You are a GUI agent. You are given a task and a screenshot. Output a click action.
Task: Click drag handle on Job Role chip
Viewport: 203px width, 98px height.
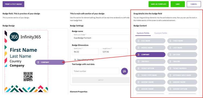pos(138,61)
